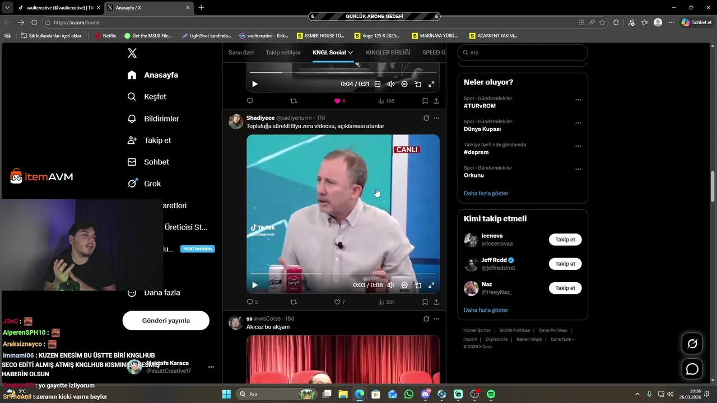
Task: Share the top post
Action: click(436, 101)
